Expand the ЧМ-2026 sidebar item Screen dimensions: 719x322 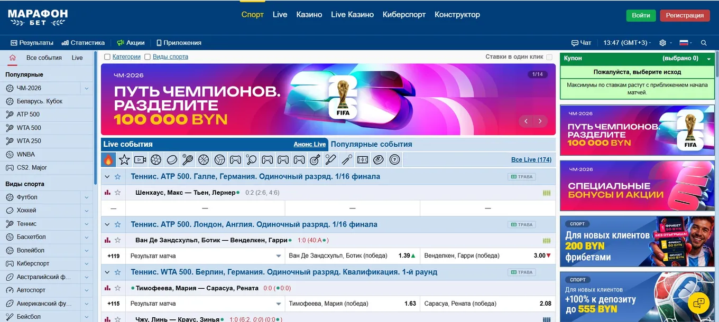click(87, 88)
